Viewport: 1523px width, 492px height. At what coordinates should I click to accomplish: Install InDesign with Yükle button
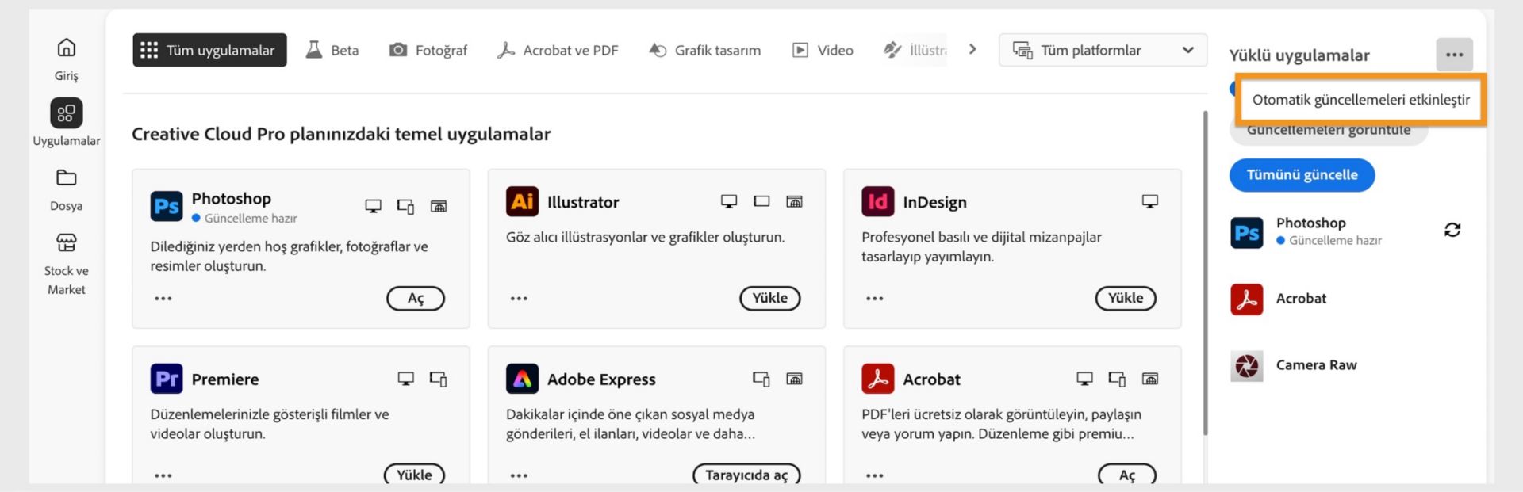click(1126, 298)
